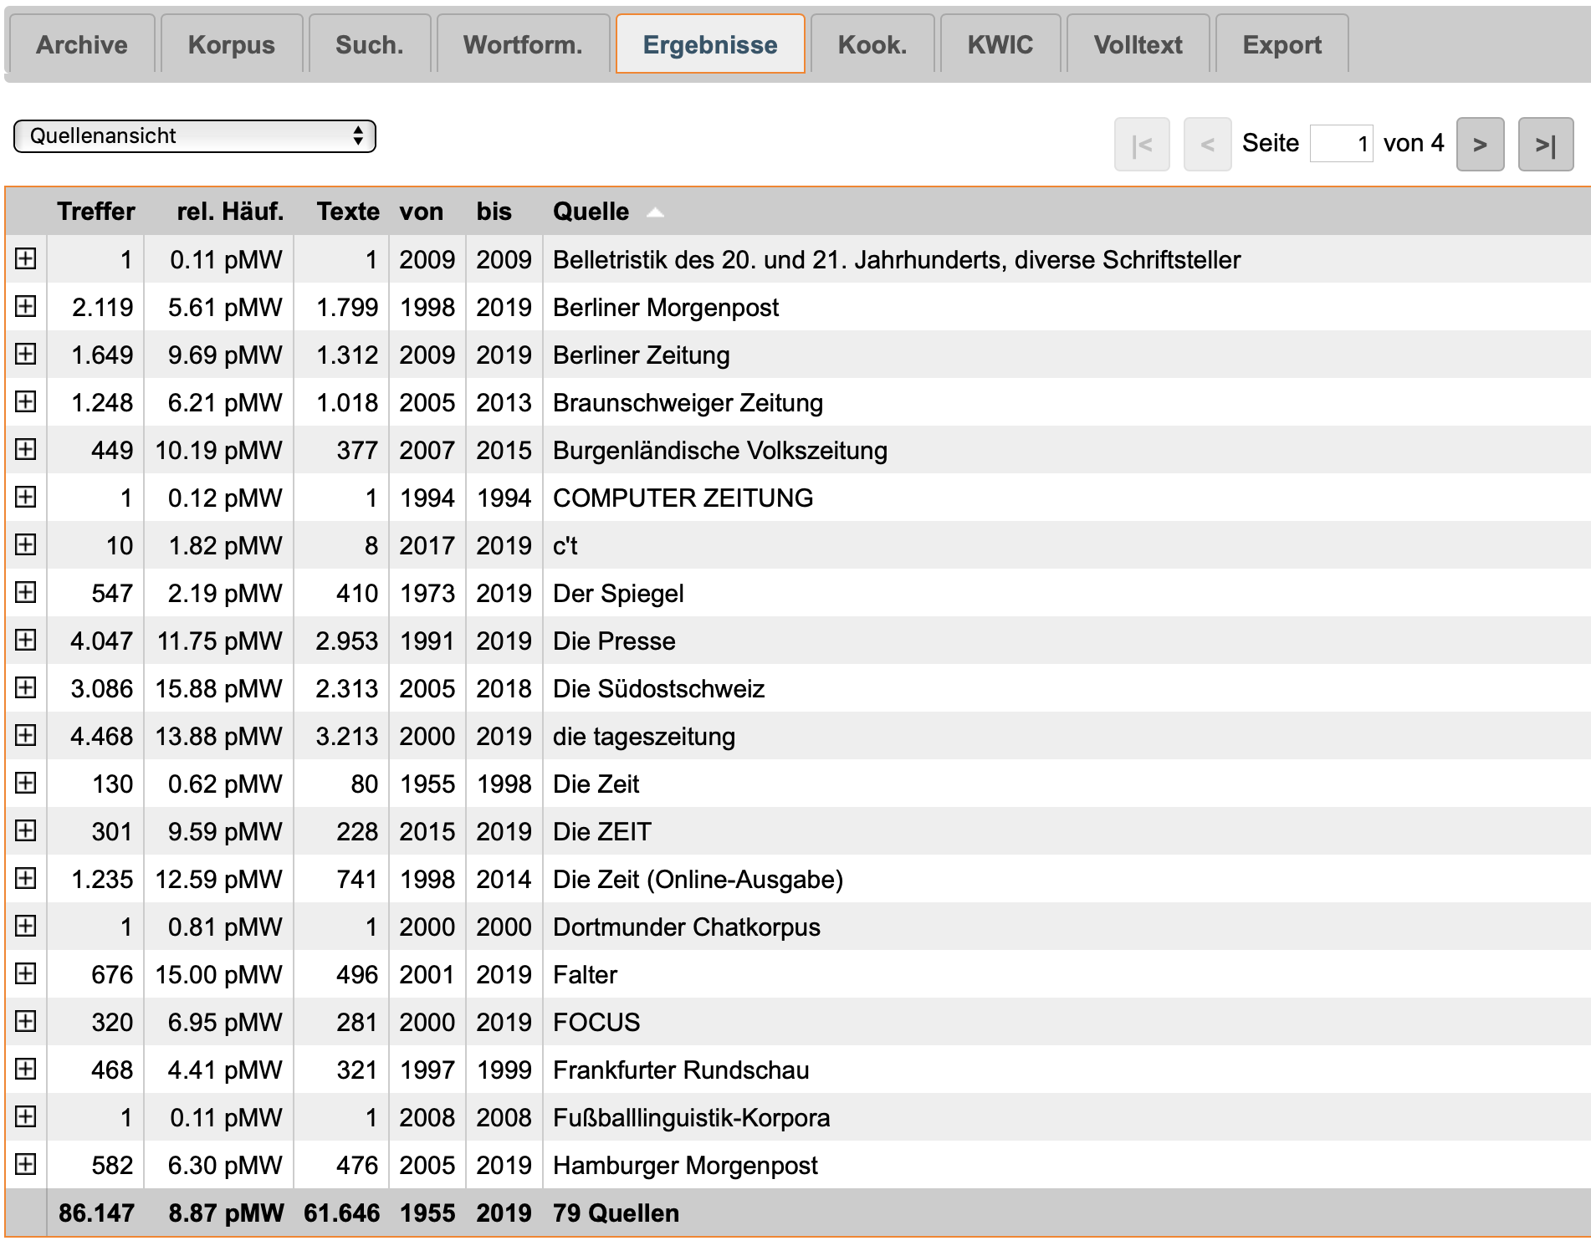1591x1251 pixels.
Task: Click the Frankfurter Rundschau source name
Action: point(681,1070)
